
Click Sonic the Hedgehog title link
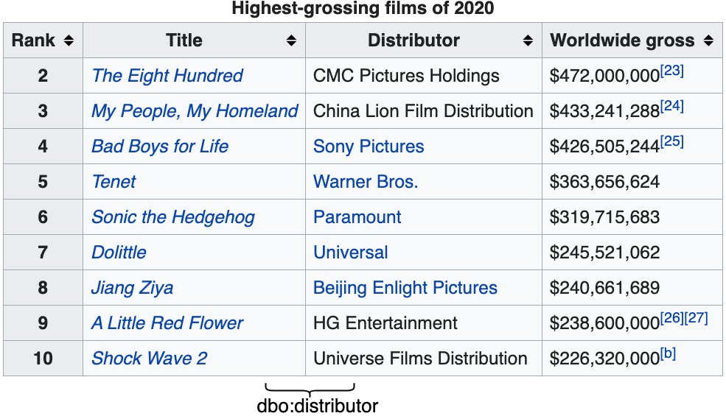click(x=172, y=217)
